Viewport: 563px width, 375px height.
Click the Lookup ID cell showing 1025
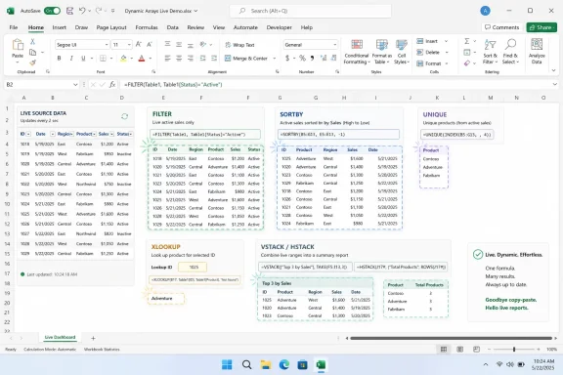pyautogui.click(x=193, y=267)
